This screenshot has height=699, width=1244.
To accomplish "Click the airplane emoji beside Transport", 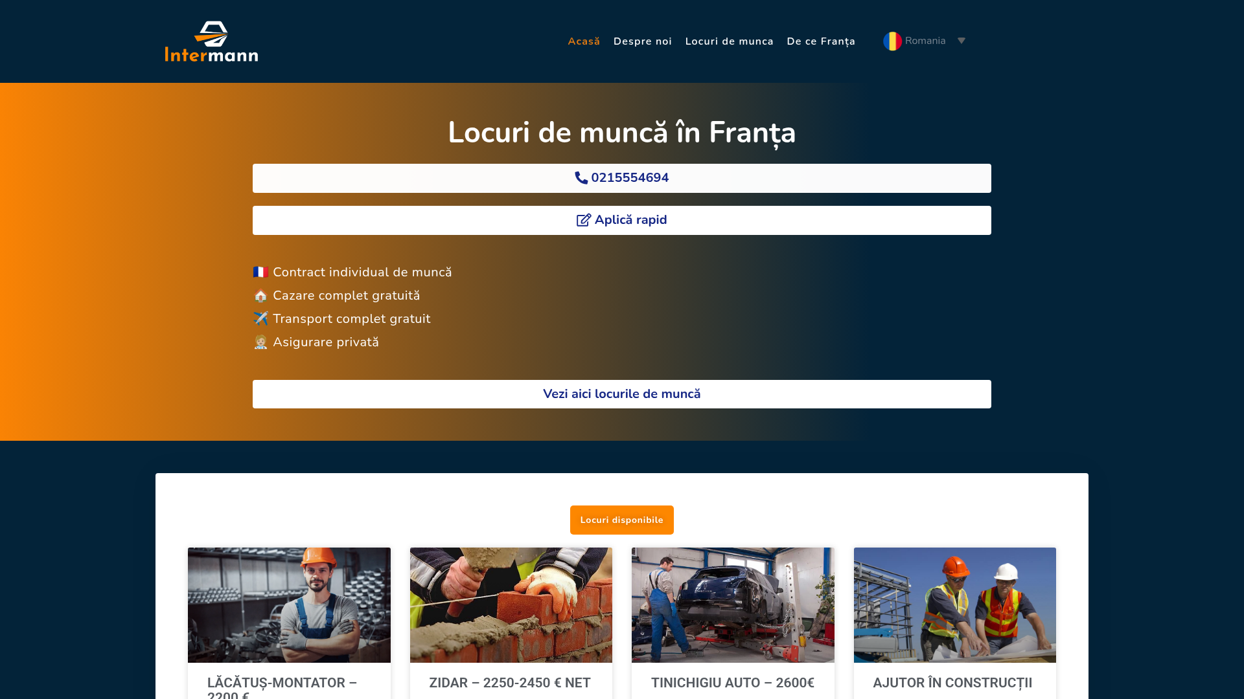I will [x=260, y=318].
